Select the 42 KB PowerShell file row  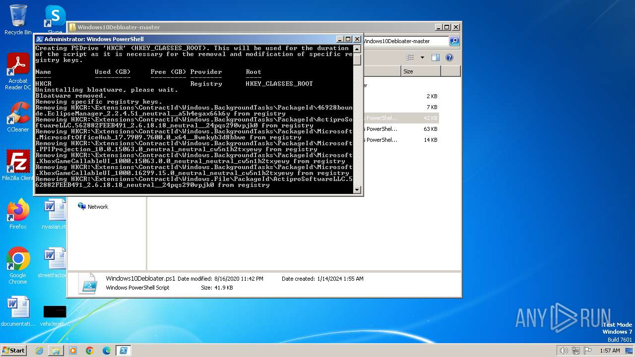(x=401, y=118)
